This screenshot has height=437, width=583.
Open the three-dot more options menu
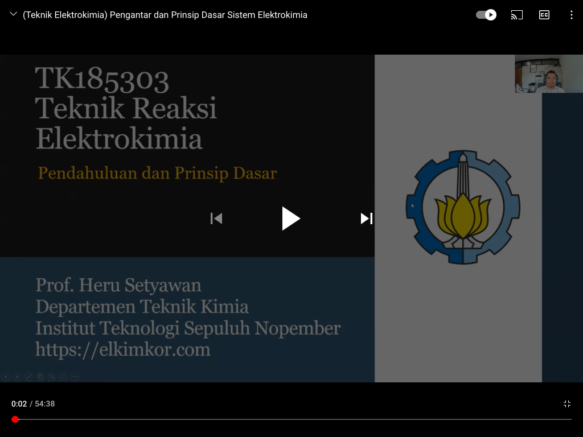coord(571,15)
